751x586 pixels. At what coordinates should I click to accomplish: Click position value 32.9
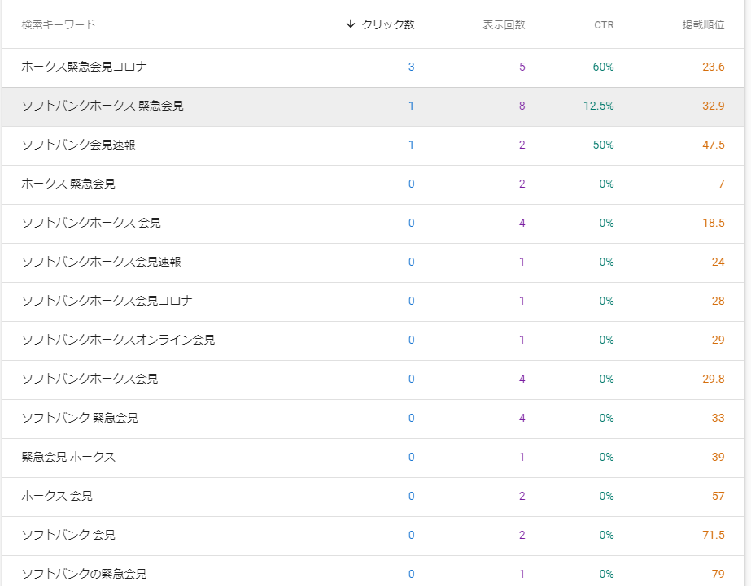coord(713,106)
